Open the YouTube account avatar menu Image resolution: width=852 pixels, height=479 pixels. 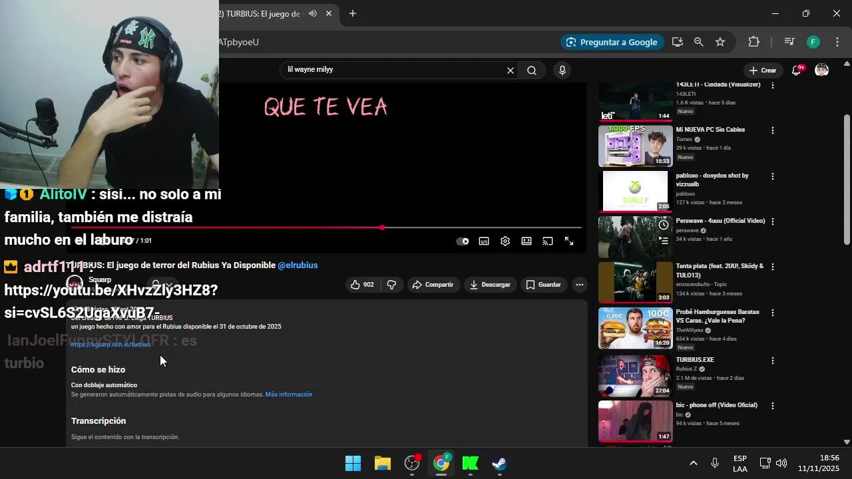tap(822, 70)
